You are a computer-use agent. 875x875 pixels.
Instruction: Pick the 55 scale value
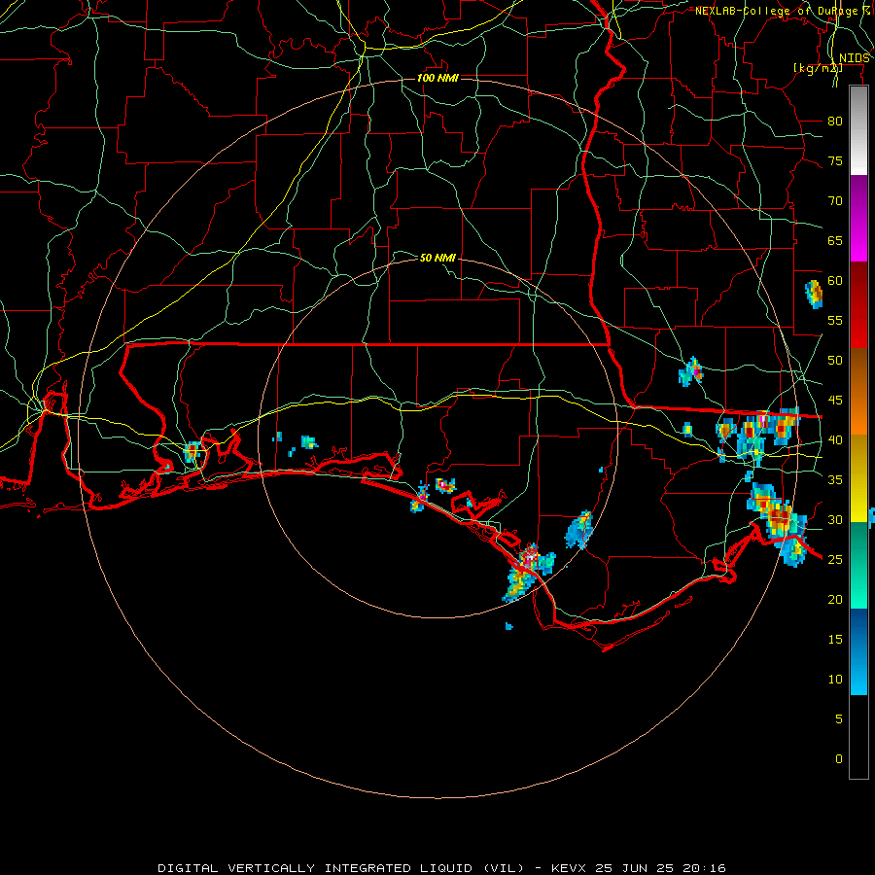tap(835, 320)
